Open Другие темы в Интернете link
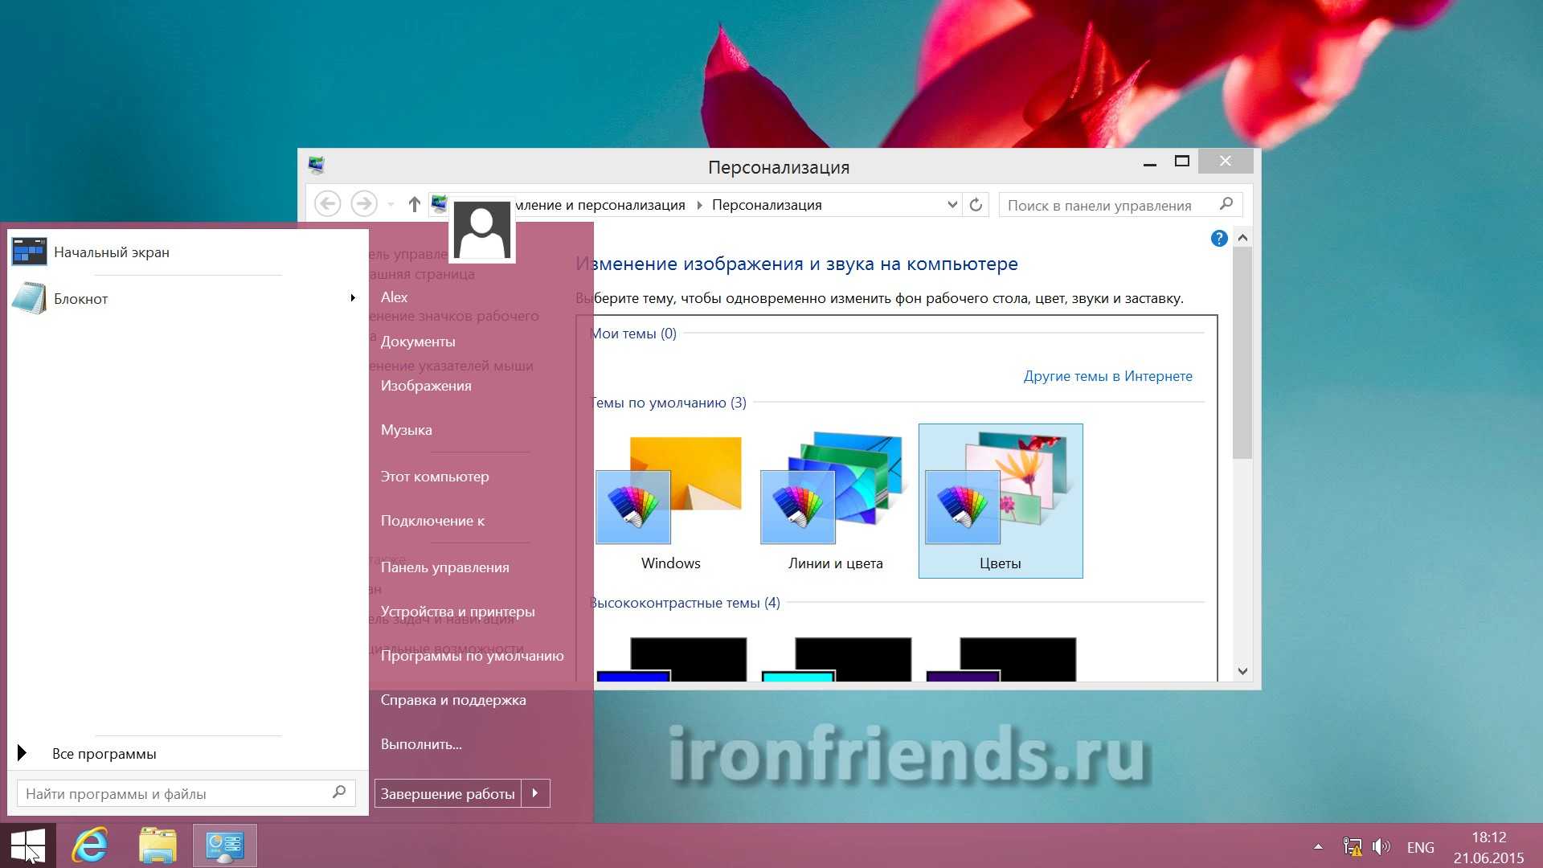 1107,376
